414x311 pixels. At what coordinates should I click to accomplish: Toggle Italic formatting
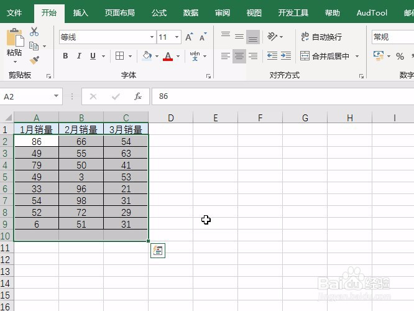pos(79,56)
